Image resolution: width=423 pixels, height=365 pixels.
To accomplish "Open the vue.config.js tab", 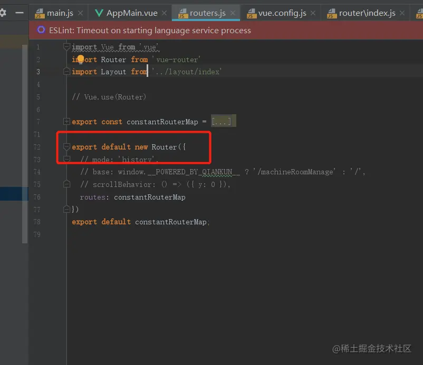I will pyautogui.click(x=282, y=13).
